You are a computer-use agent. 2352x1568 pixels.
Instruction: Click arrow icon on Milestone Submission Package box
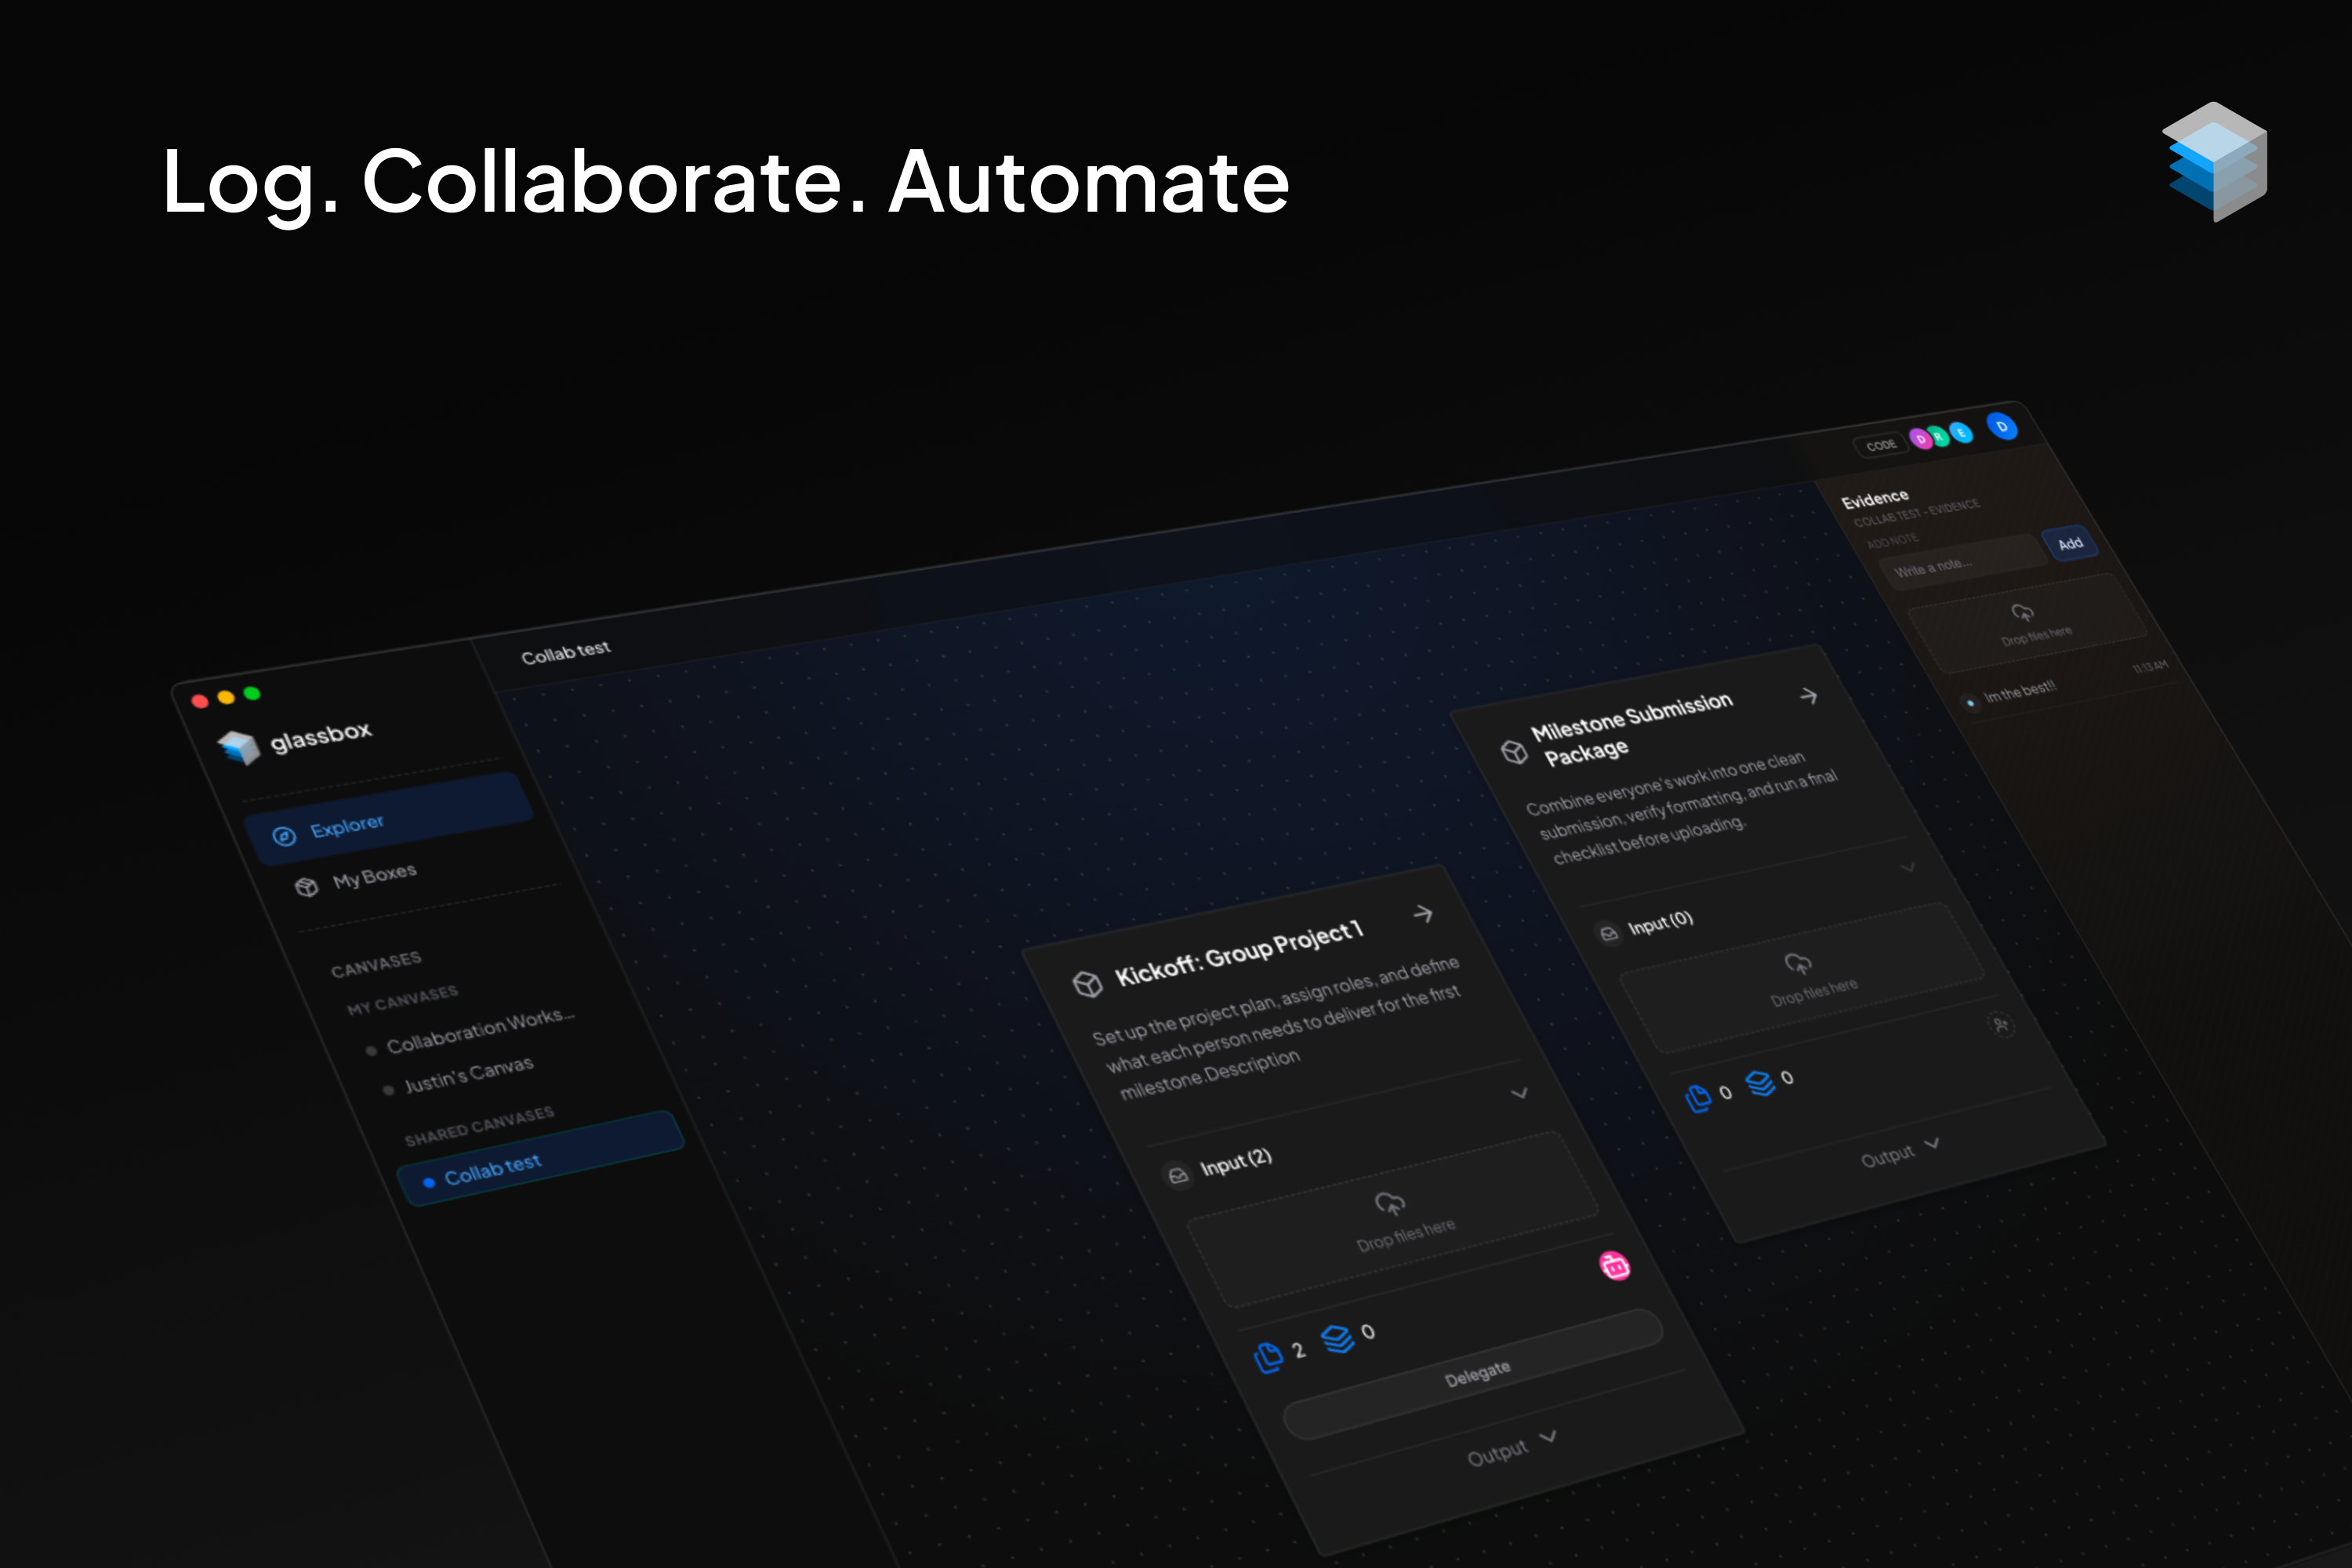[1808, 695]
